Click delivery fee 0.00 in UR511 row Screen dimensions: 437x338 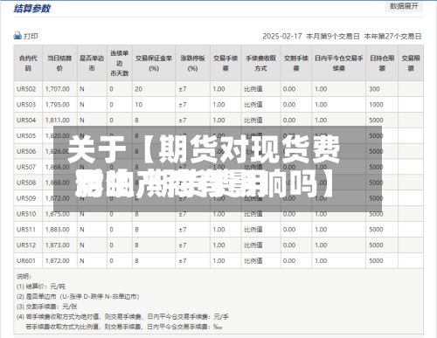pyautogui.click(x=289, y=230)
